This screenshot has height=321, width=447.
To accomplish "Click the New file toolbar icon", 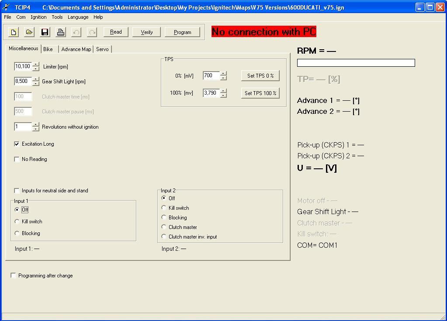I will coord(14,32).
